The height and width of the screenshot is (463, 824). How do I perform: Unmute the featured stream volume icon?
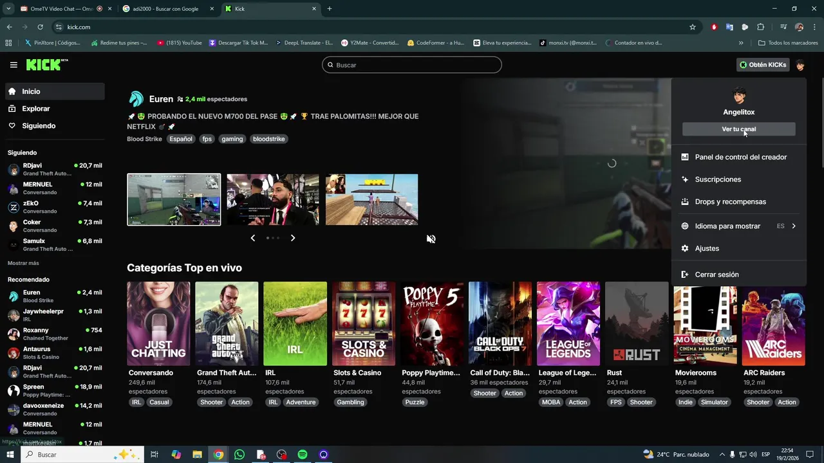(431, 239)
